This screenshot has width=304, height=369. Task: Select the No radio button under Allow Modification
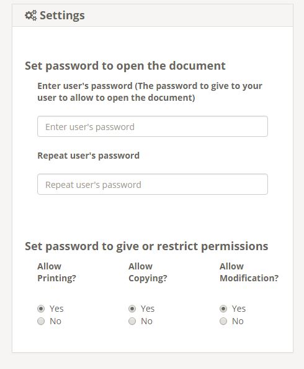(223, 321)
